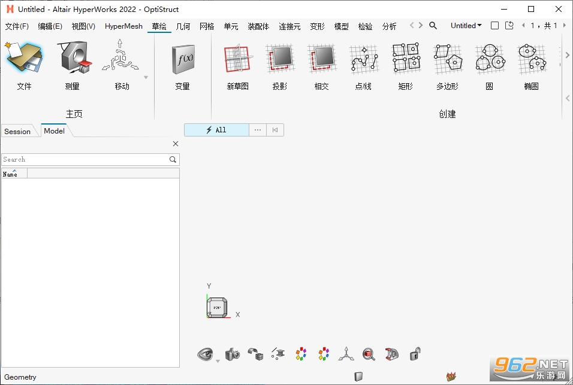The height and width of the screenshot is (385, 573).
Task: Click the right color-wheel icon beside axes icon
Action: (x=324, y=354)
